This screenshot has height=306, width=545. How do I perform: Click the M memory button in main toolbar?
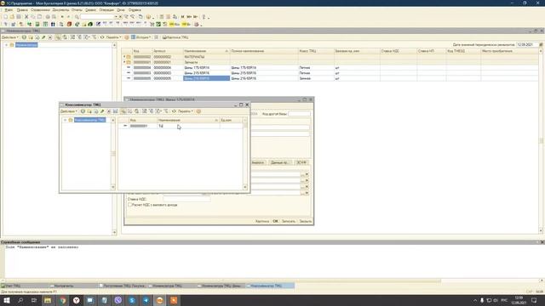point(182,17)
